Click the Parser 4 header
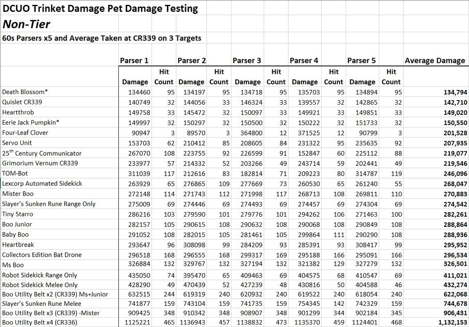The width and height of the screenshot is (469, 327). pos(304,60)
